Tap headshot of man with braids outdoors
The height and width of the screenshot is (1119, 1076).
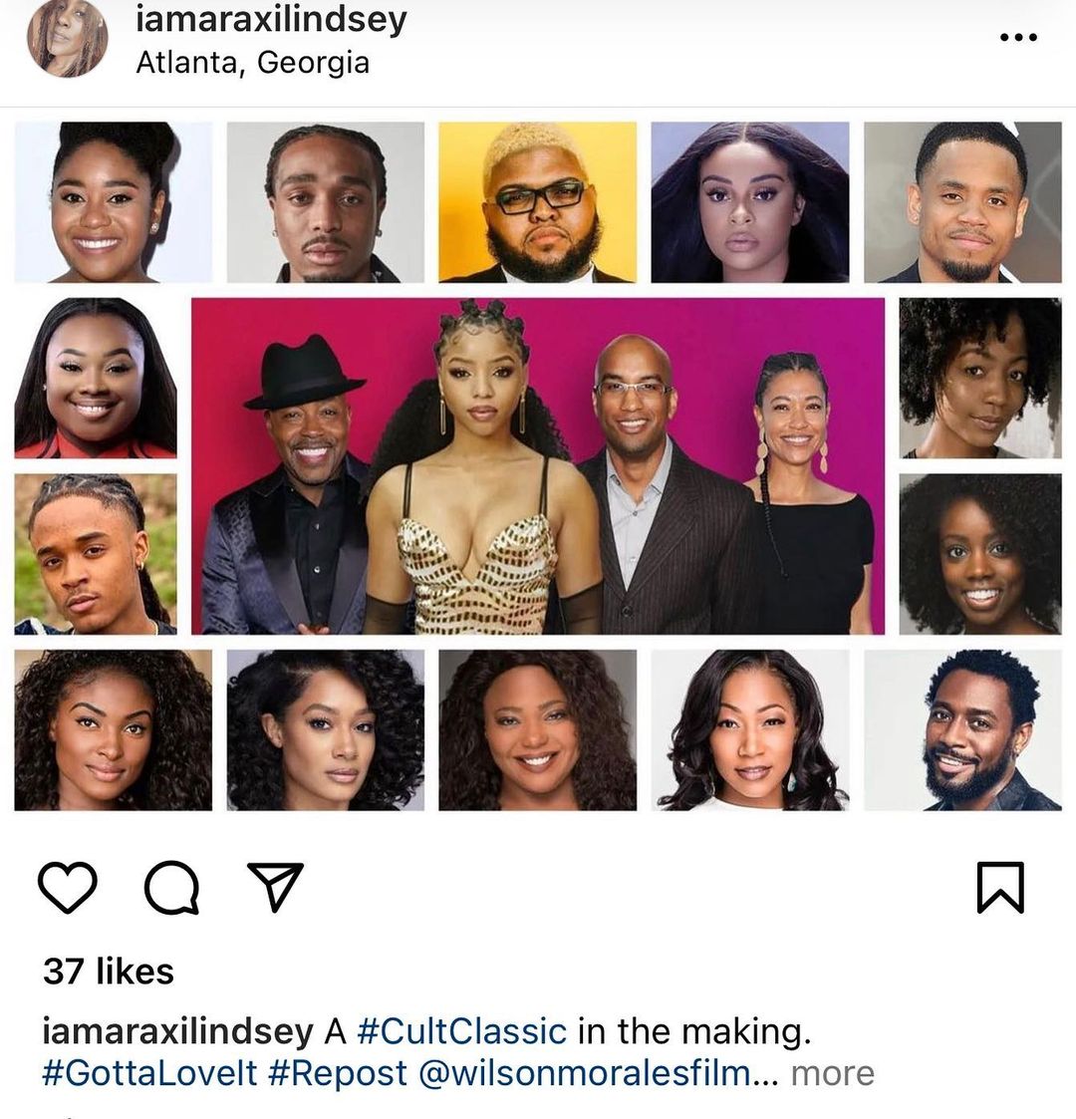pos(96,554)
